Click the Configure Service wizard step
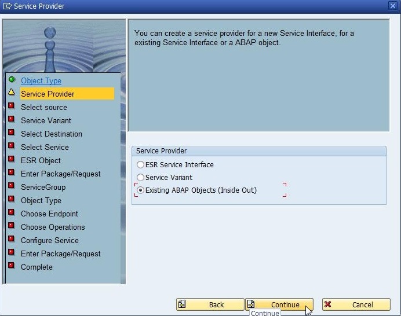The image size is (401, 316). pyautogui.click(x=49, y=240)
